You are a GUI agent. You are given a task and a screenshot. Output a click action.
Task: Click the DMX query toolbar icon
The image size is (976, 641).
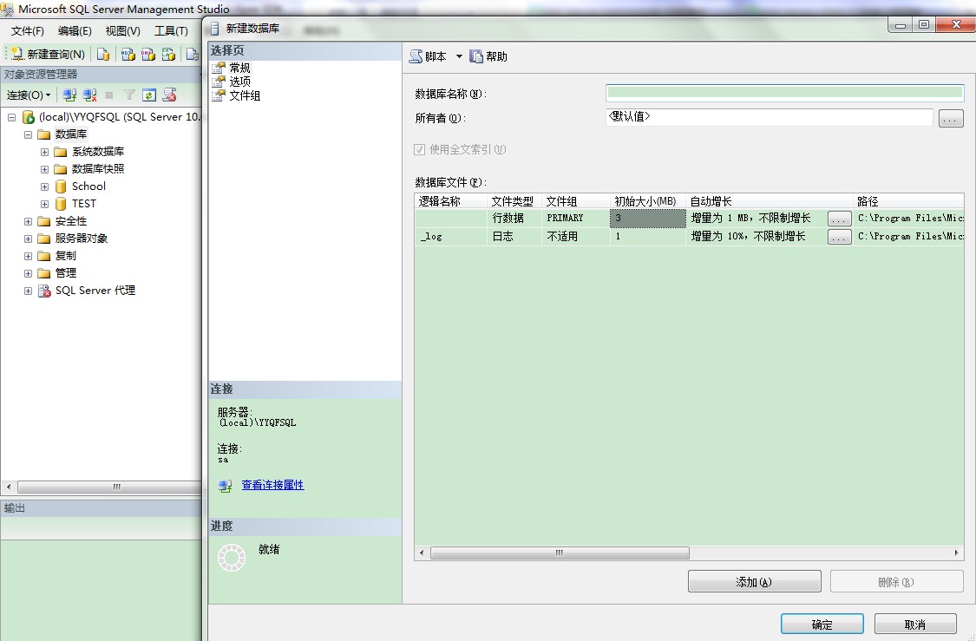click(147, 55)
